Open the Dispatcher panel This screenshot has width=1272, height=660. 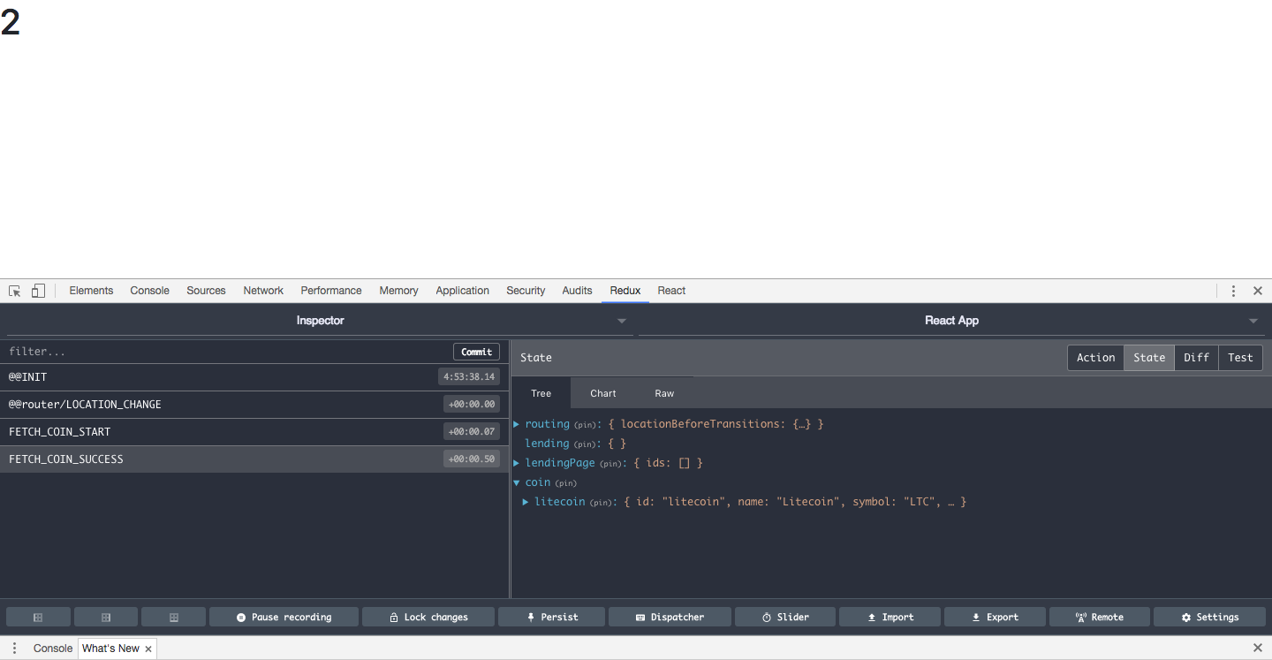[670, 617]
